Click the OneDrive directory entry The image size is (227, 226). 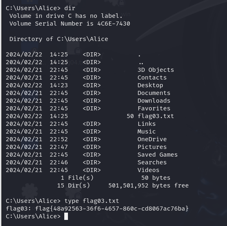[x=152, y=139]
